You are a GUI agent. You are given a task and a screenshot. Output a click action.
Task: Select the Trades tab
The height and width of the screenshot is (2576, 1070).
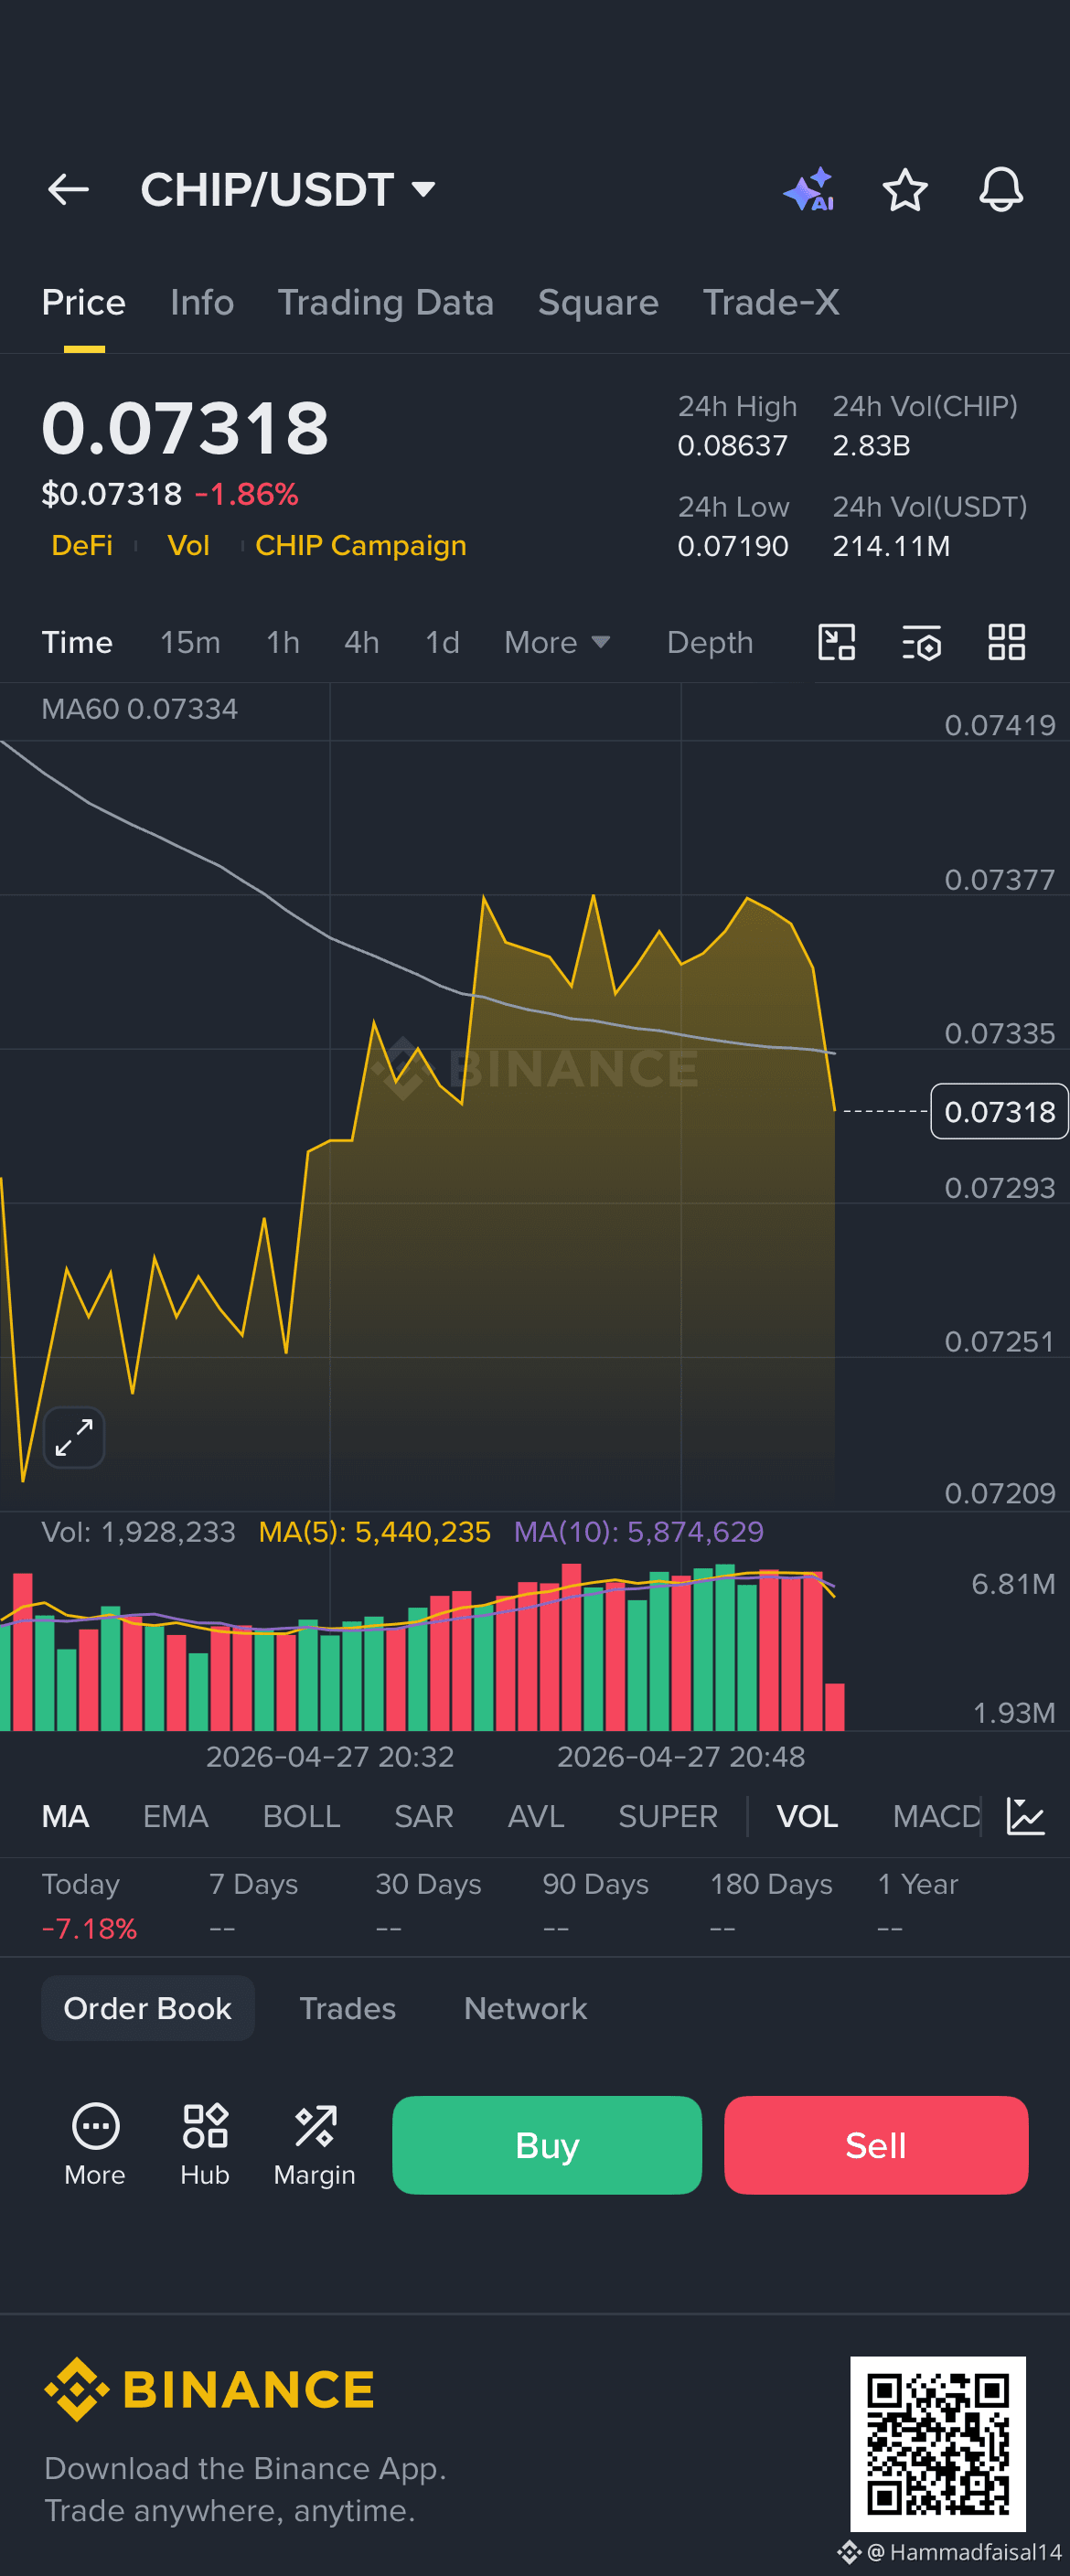(x=348, y=2008)
